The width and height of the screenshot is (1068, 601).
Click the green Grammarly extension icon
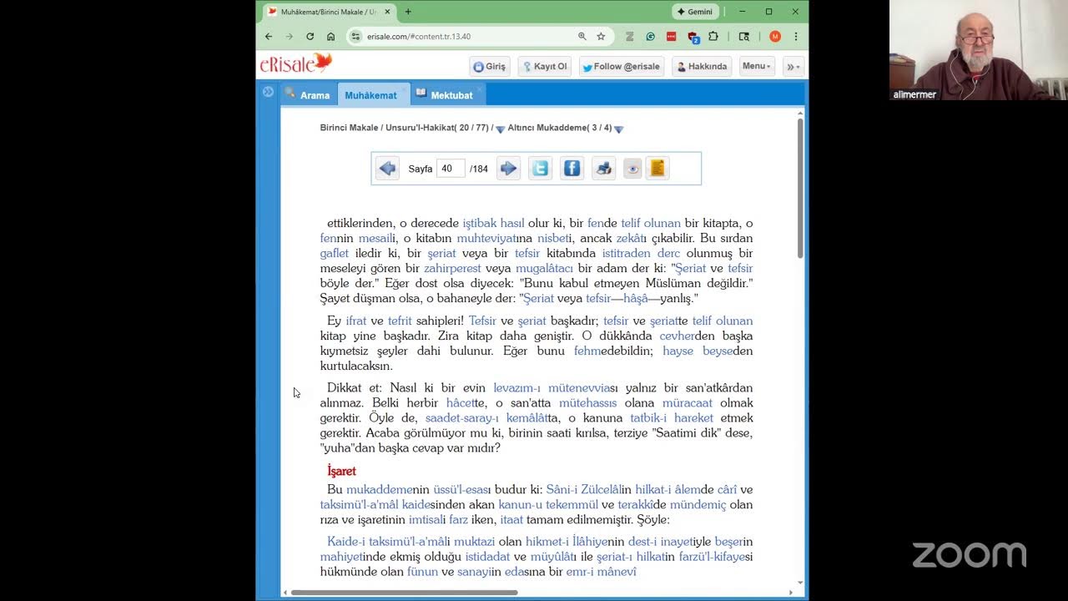(x=651, y=37)
